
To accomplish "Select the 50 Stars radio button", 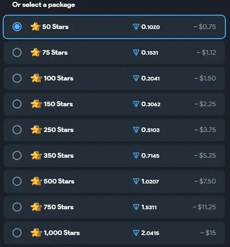I will click(x=17, y=27).
